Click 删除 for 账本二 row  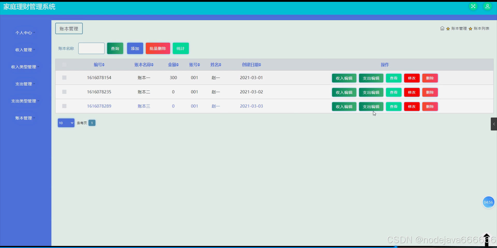click(x=430, y=92)
